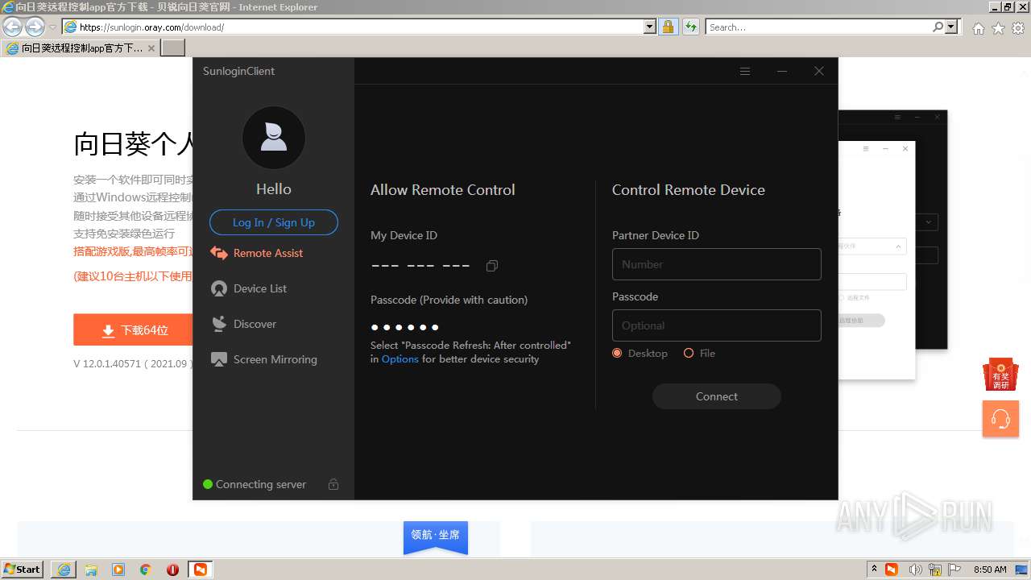This screenshot has width=1031, height=580.
Task: Click the Discover satellite icon
Action: (218, 324)
